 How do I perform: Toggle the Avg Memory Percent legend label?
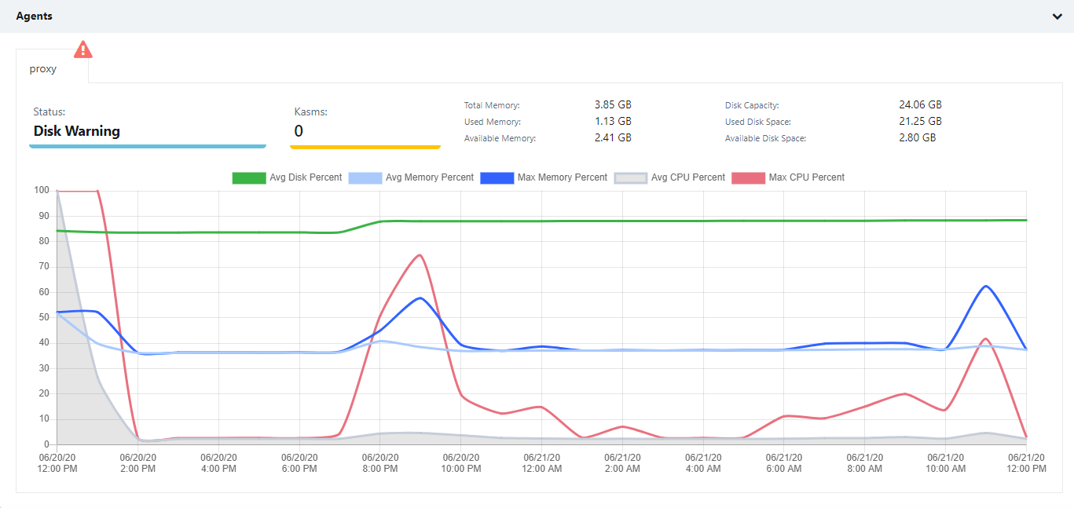(430, 177)
